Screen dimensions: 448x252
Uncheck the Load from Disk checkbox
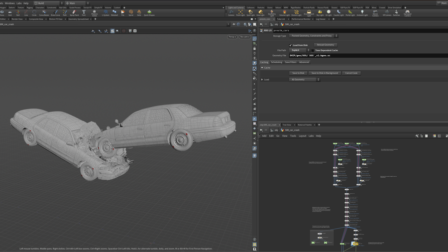291,45
